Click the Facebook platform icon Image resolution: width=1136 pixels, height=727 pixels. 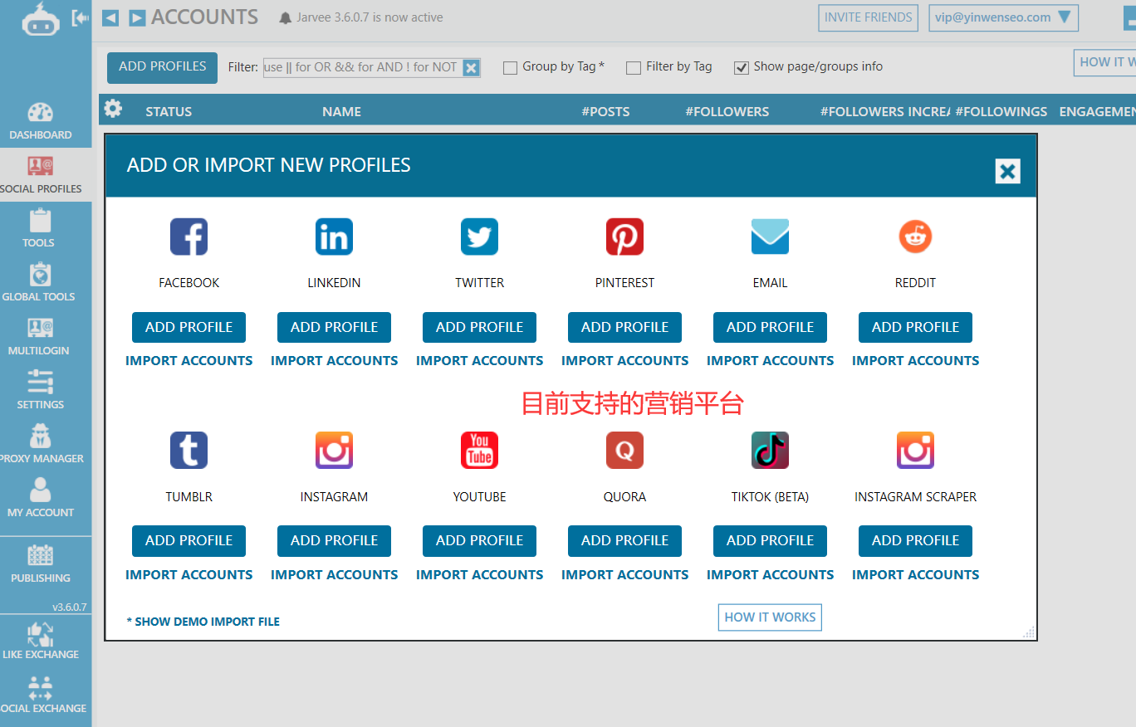tap(189, 237)
